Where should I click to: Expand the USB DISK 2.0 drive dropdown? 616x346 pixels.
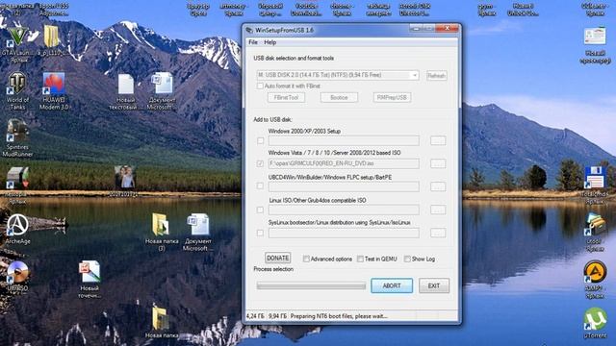[415, 75]
